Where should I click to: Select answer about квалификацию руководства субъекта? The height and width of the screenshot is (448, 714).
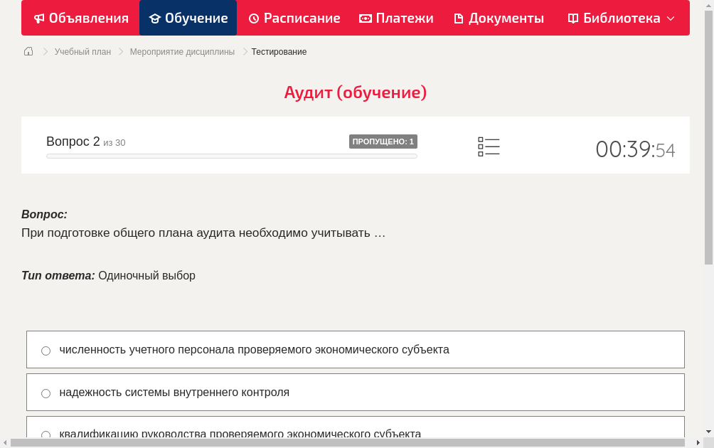46,434
